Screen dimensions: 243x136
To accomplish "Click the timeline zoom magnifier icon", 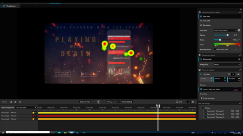I will 177,102.
